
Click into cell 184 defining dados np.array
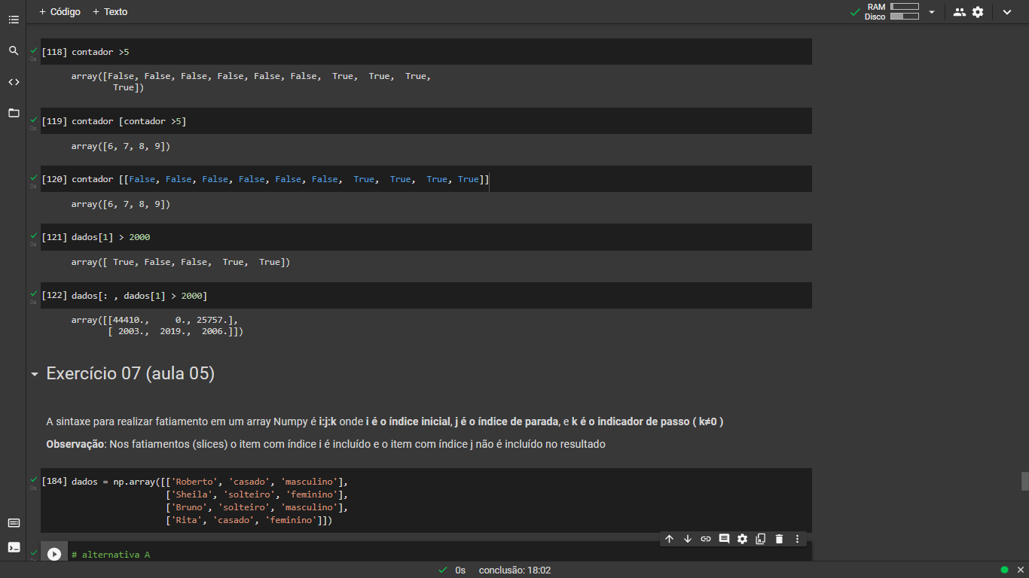[426, 500]
